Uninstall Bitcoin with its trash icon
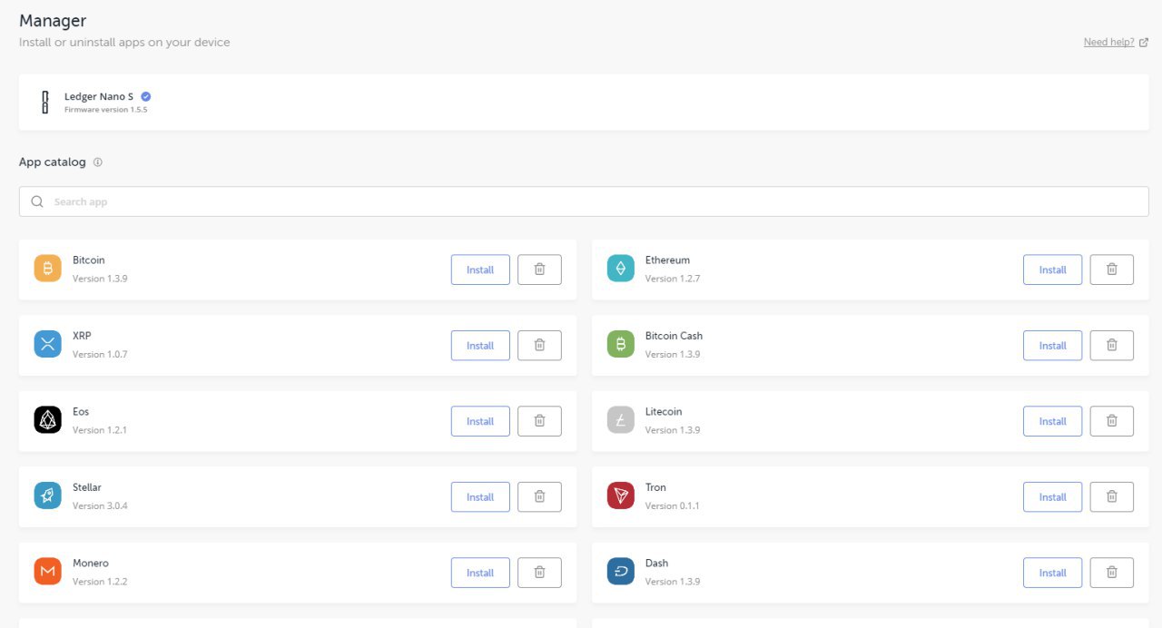Image resolution: width=1162 pixels, height=628 pixels. (539, 270)
